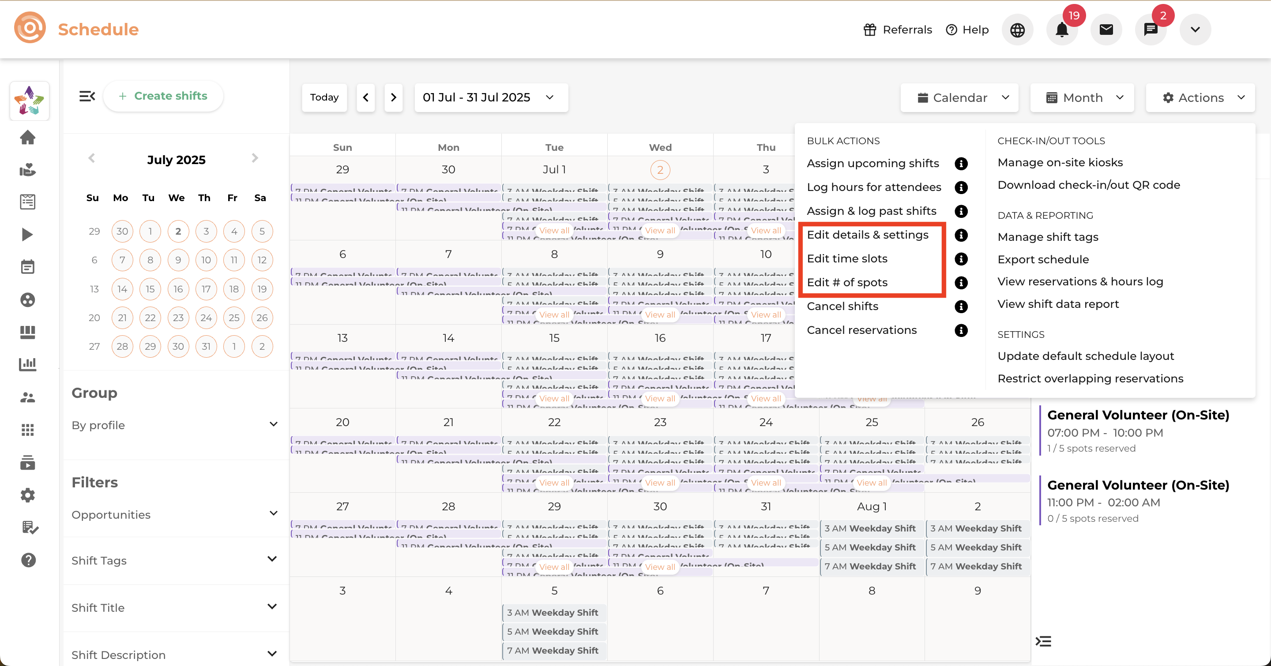Select Edit time slots
Viewport: 1271px width, 666px height.
point(847,258)
